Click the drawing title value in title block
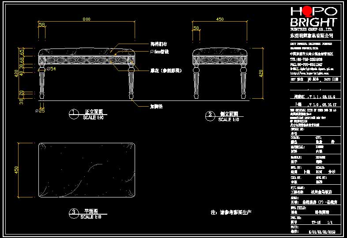Screen dimensions: 347x238 point(322,212)
